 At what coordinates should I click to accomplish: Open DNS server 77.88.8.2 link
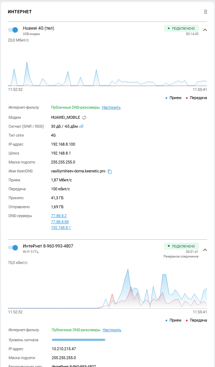[59, 216]
